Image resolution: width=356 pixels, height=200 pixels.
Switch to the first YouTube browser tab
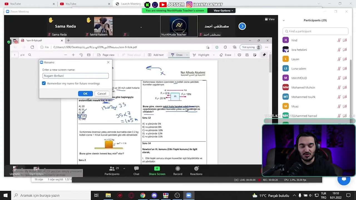coord(29,4)
